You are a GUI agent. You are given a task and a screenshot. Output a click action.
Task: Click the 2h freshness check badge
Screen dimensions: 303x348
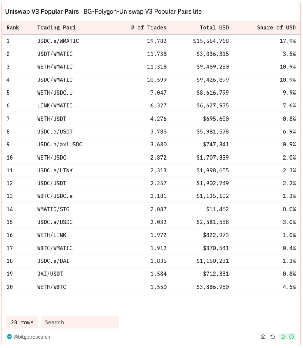287,337
